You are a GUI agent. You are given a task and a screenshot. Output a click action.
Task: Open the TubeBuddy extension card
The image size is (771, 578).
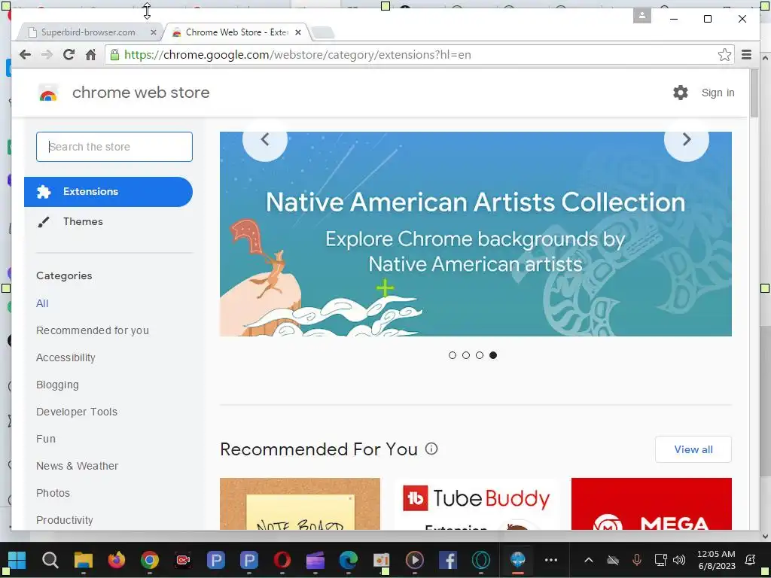tap(476, 503)
